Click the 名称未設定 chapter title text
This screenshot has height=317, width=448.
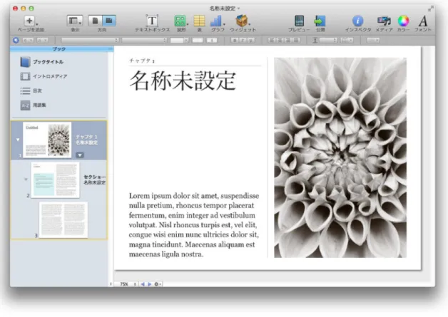183,80
